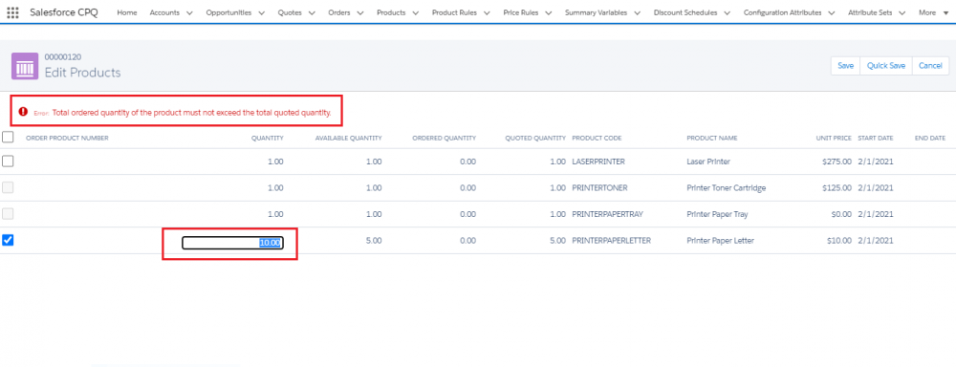Select the PRINTERTONER product code cell
This screenshot has height=367, width=956.
[600, 187]
